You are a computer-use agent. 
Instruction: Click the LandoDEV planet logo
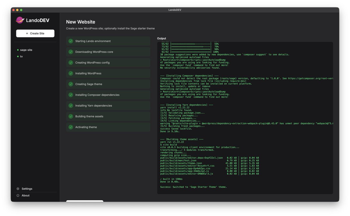(19, 20)
